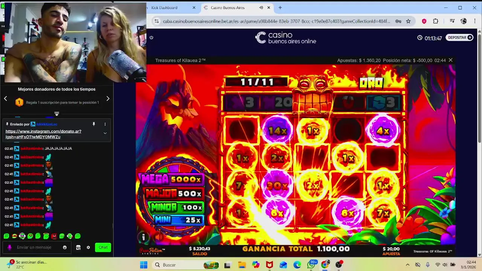The height and width of the screenshot is (271, 482).
Task: Open WhatsApp from the taskbar
Action: point(311,265)
